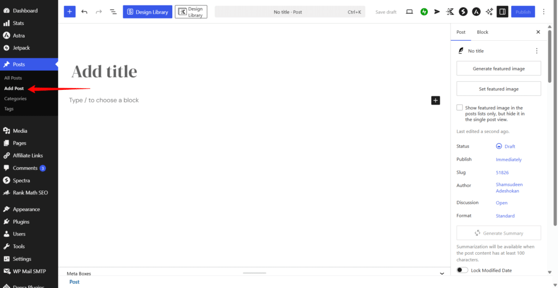Switch to the Post tab
The image size is (558, 288).
(x=461, y=32)
